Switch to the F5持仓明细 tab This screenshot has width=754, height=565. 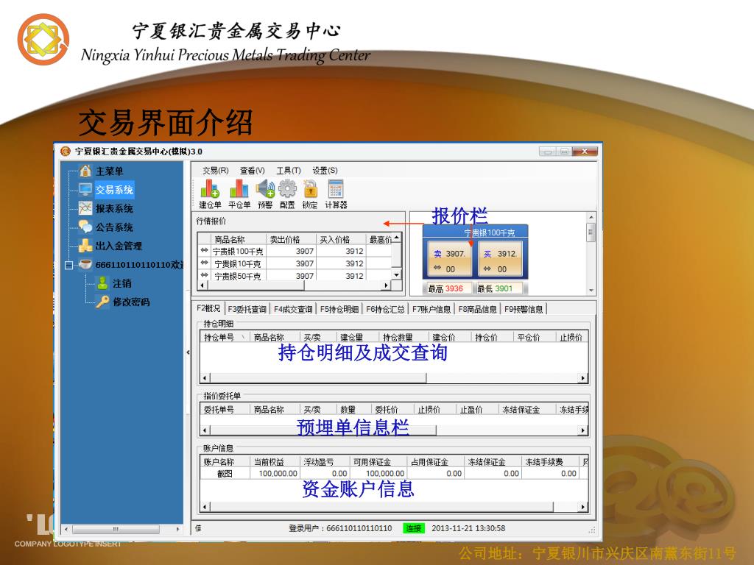coord(339,310)
